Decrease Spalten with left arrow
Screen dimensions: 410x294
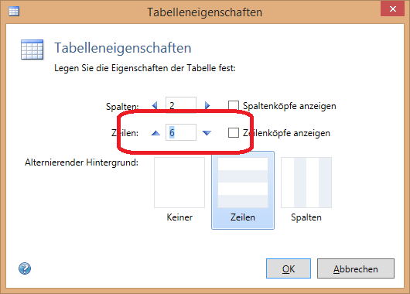click(155, 105)
